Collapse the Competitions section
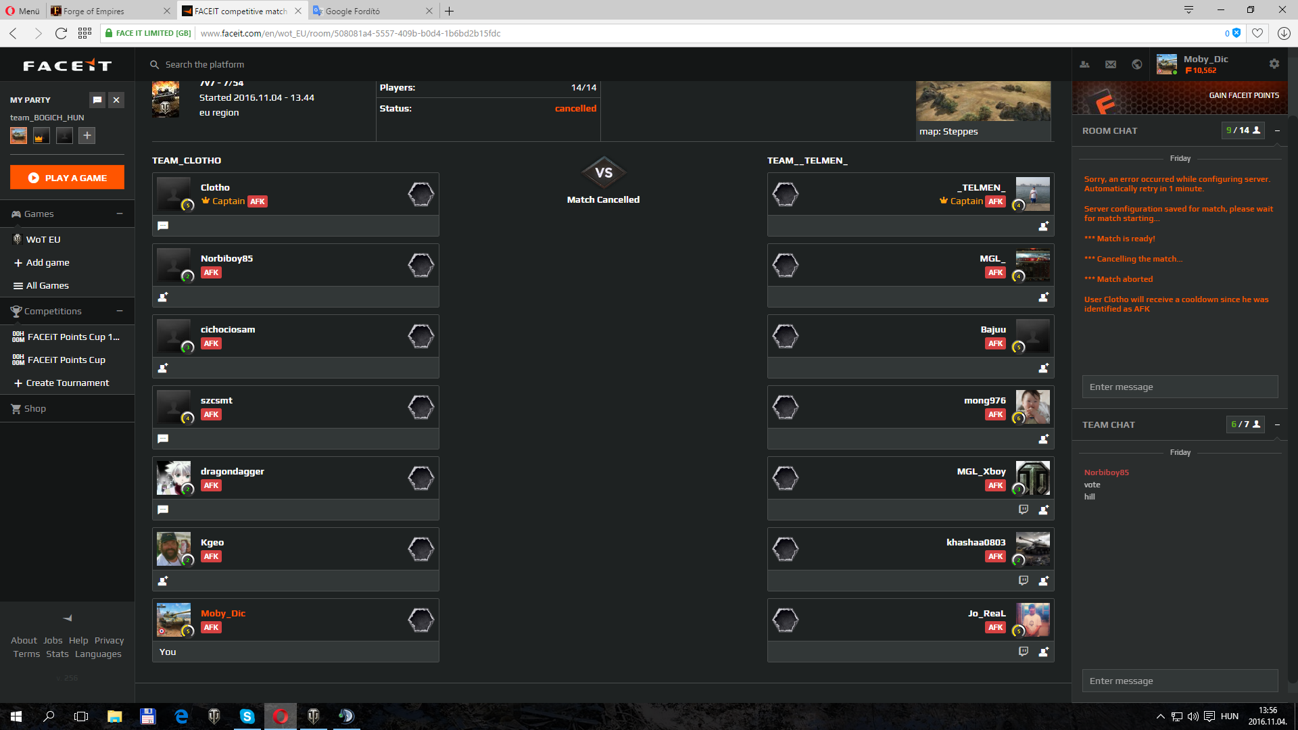 120,311
